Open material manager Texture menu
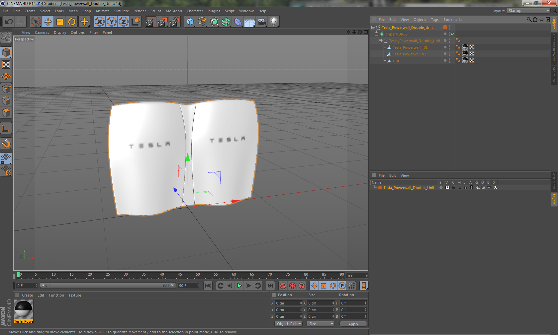Viewport: 558px width, 335px height. (x=75, y=295)
